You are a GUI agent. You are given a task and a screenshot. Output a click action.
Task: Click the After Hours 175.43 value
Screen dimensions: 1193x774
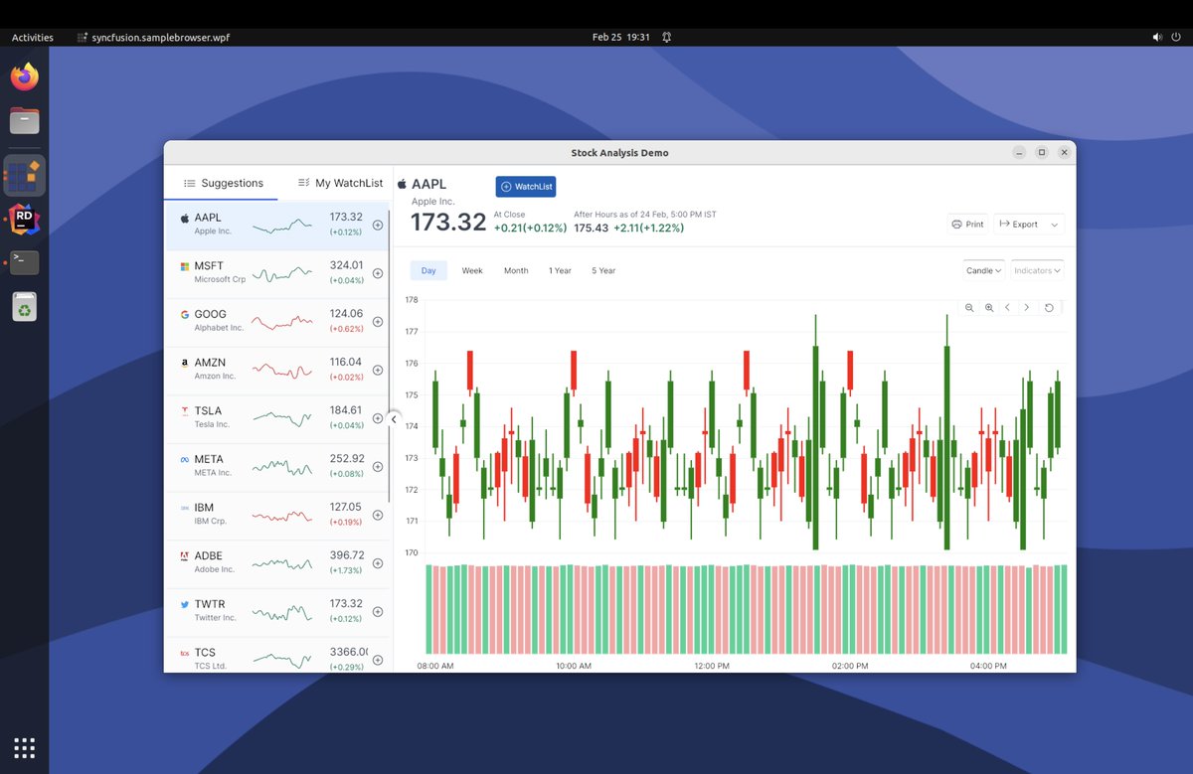[x=591, y=229]
